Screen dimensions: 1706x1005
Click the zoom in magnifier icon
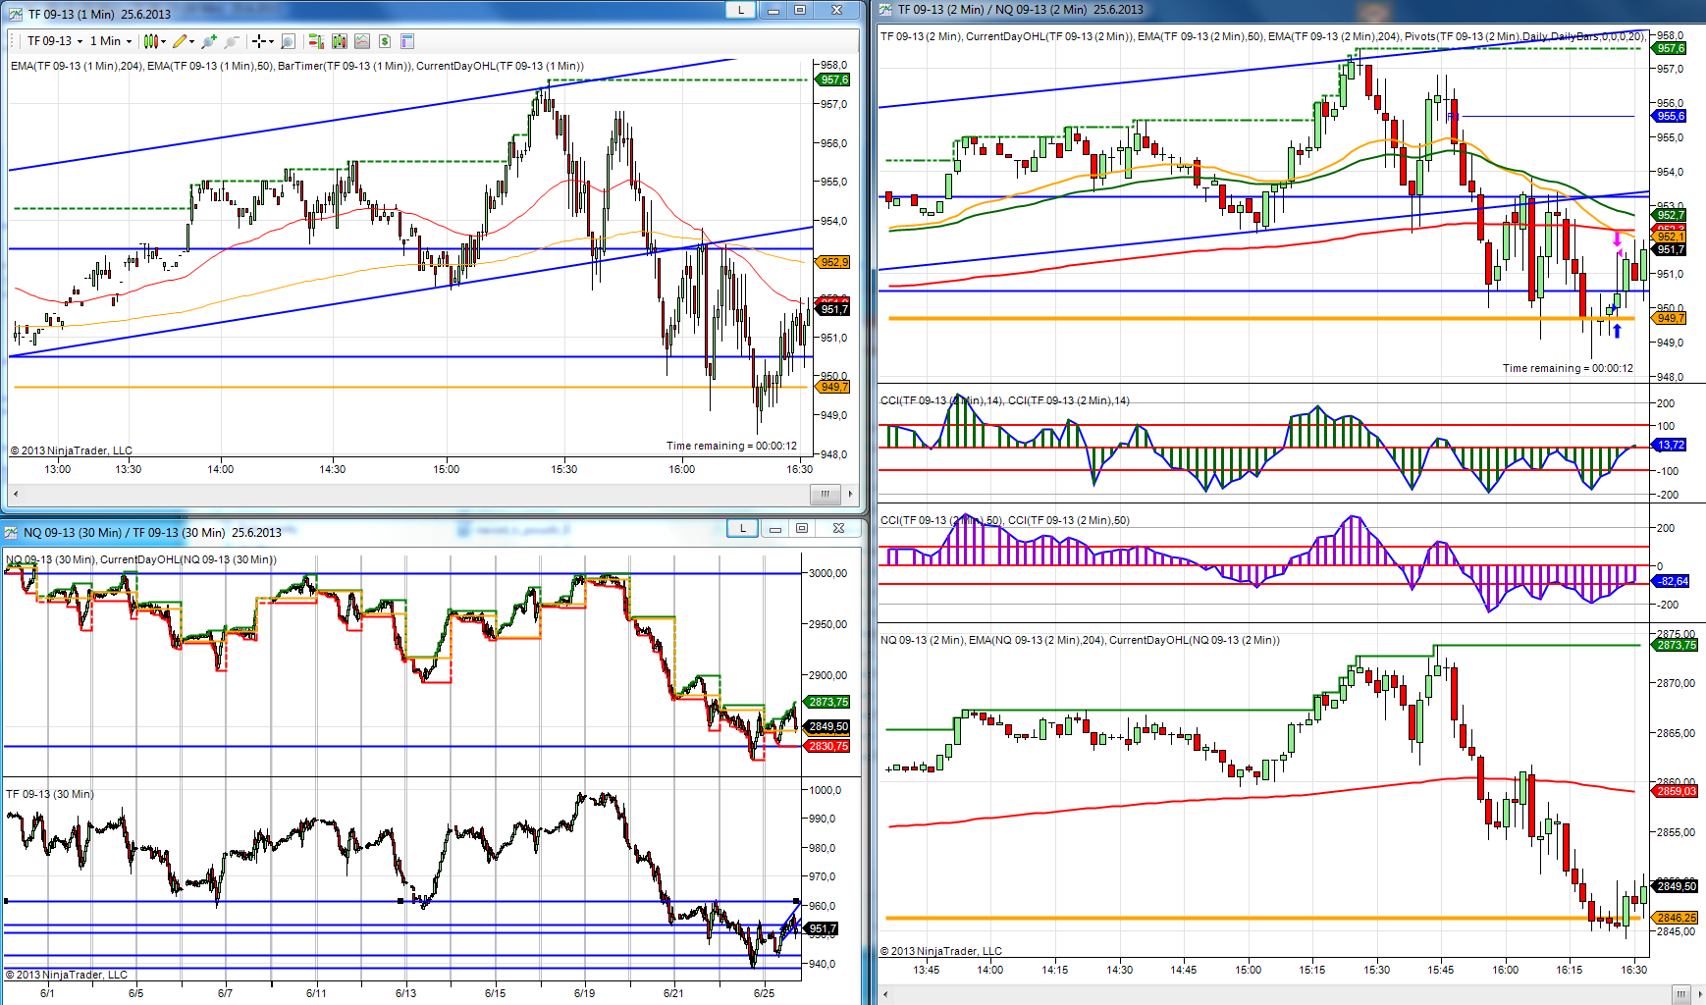[x=208, y=41]
